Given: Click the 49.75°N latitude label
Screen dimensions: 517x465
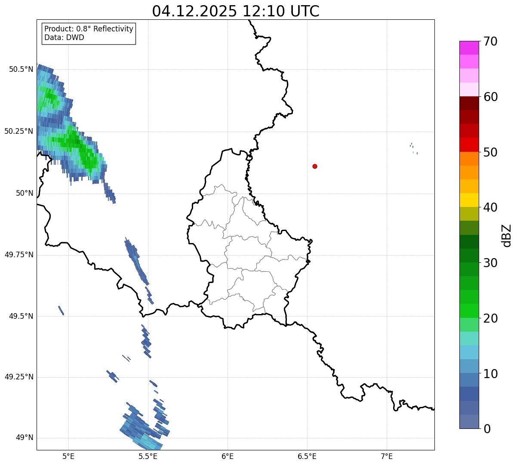Looking at the screenshot, I should (x=19, y=255).
